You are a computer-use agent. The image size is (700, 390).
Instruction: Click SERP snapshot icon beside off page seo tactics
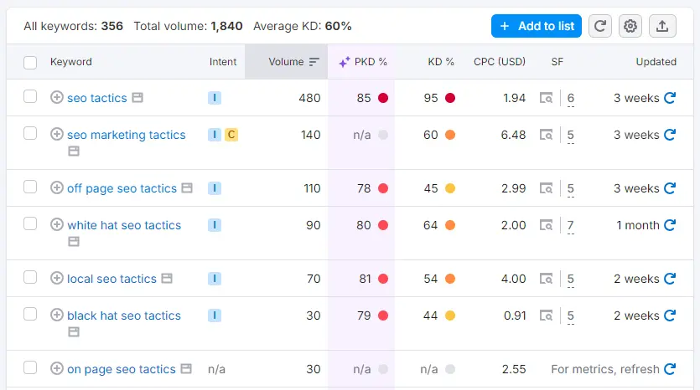[188, 188]
